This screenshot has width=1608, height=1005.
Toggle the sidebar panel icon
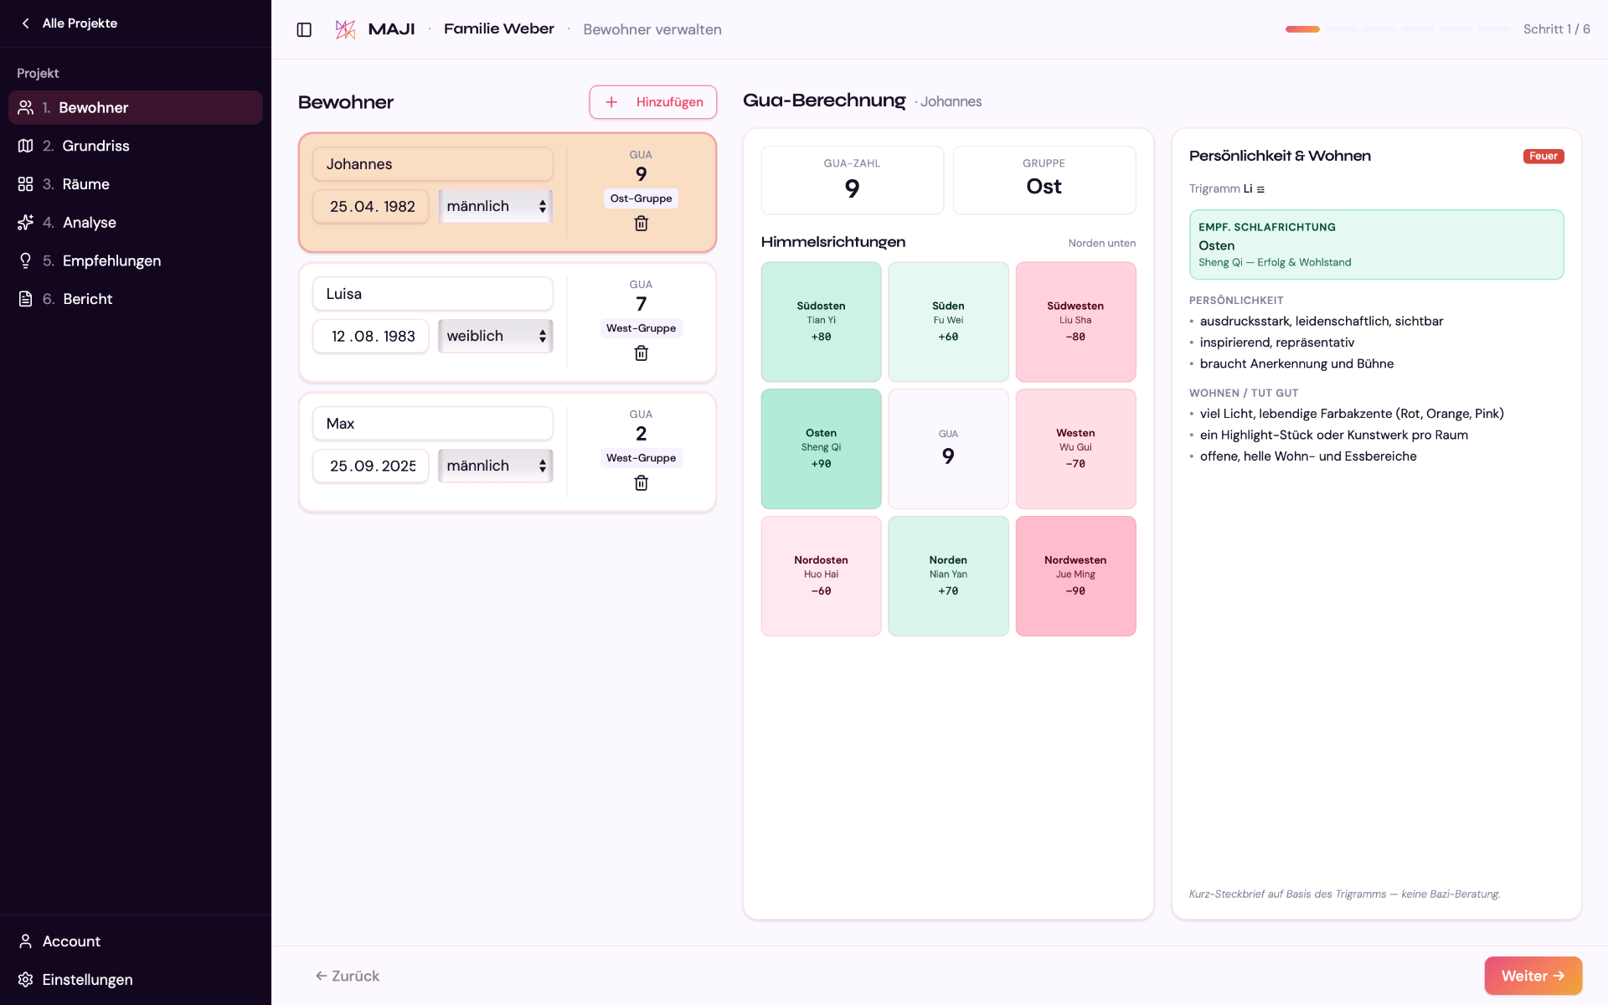click(304, 29)
